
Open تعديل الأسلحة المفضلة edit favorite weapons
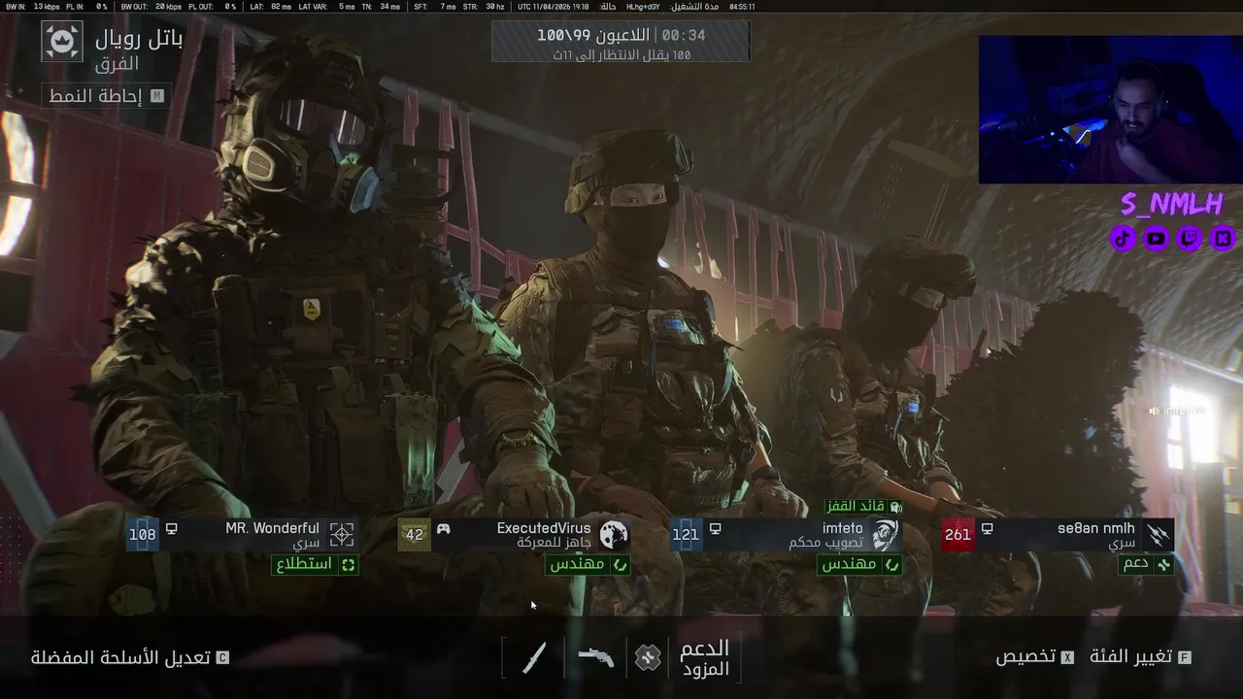130,657
